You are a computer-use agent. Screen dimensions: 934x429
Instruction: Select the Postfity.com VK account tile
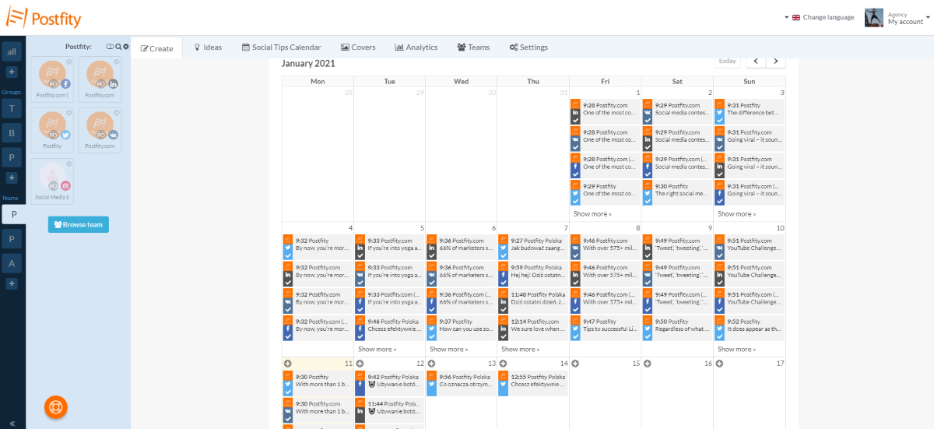pos(100,129)
